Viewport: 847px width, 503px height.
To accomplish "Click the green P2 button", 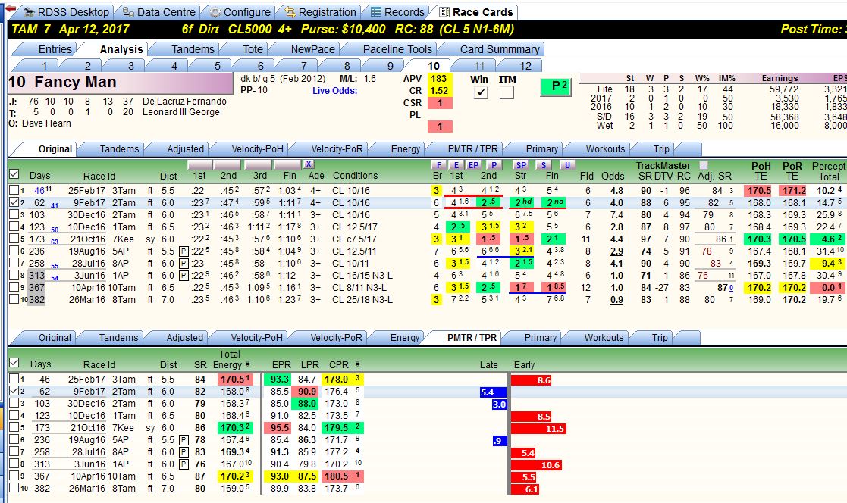I will 556,86.
